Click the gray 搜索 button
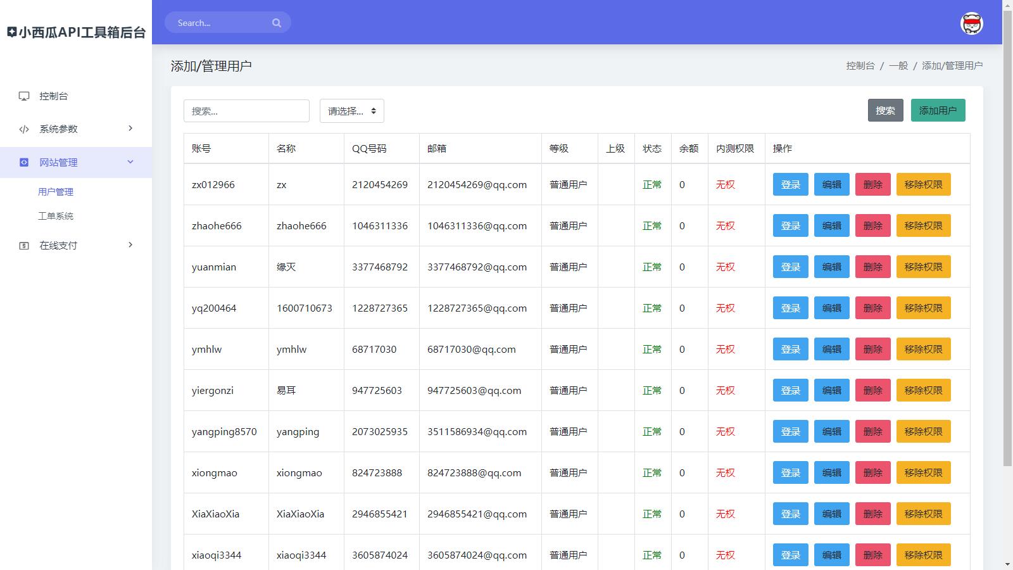This screenshot has height=570, width=1013. 885,111
